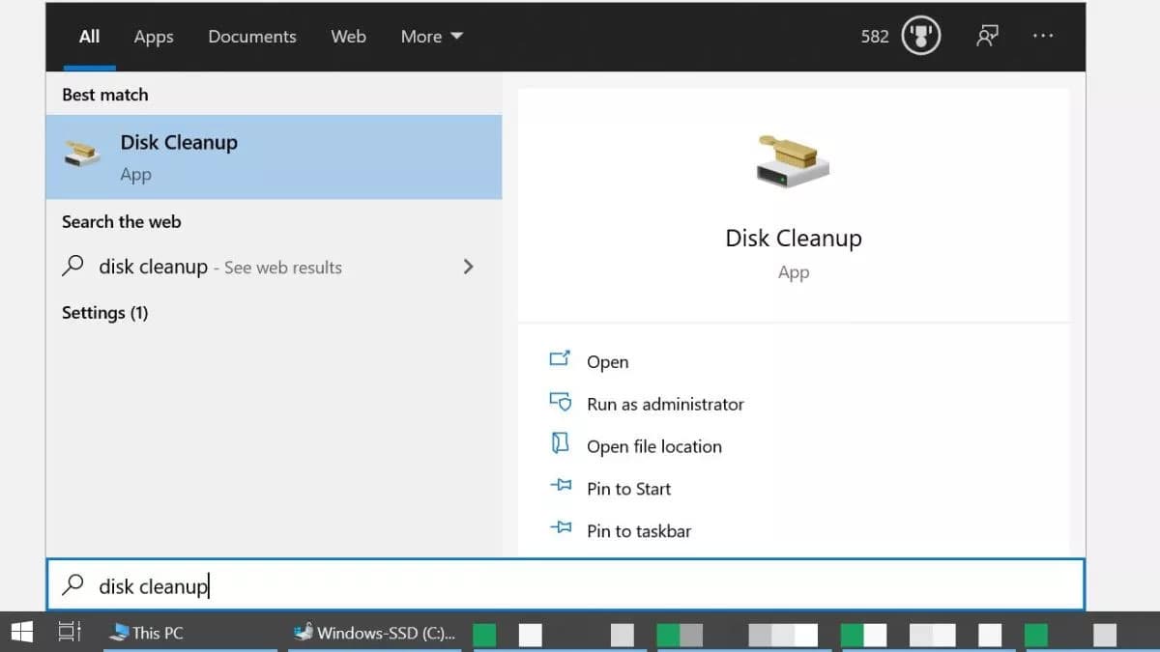Switch to the Web tab
Image resolution: width=1160 pixels, height=652 pixels.
(348, 36)
